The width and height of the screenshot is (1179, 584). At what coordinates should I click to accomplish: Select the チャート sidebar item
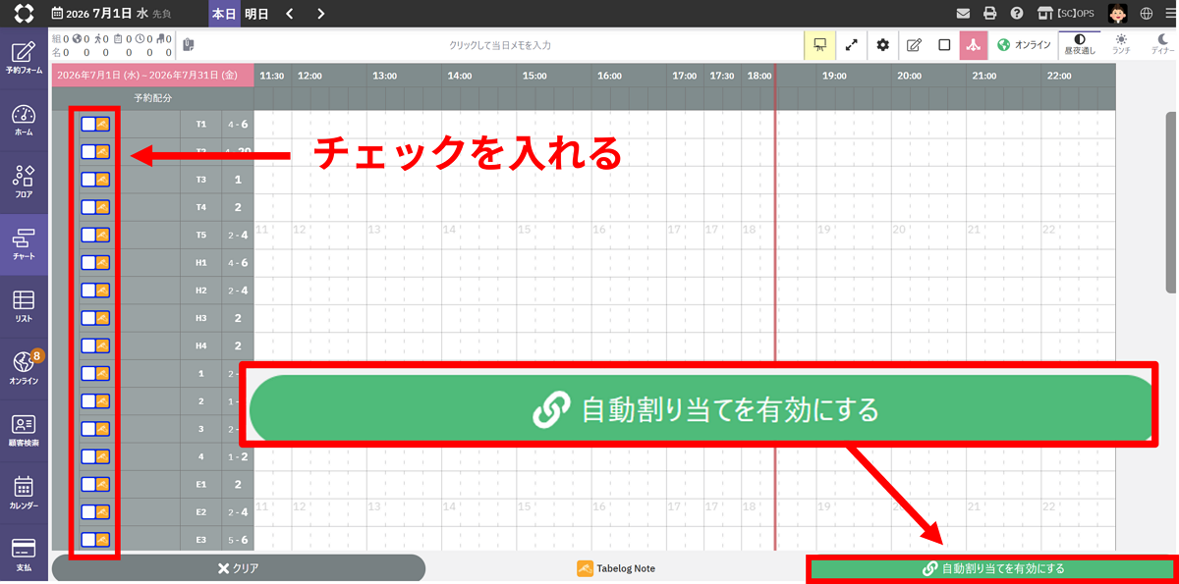24,244
